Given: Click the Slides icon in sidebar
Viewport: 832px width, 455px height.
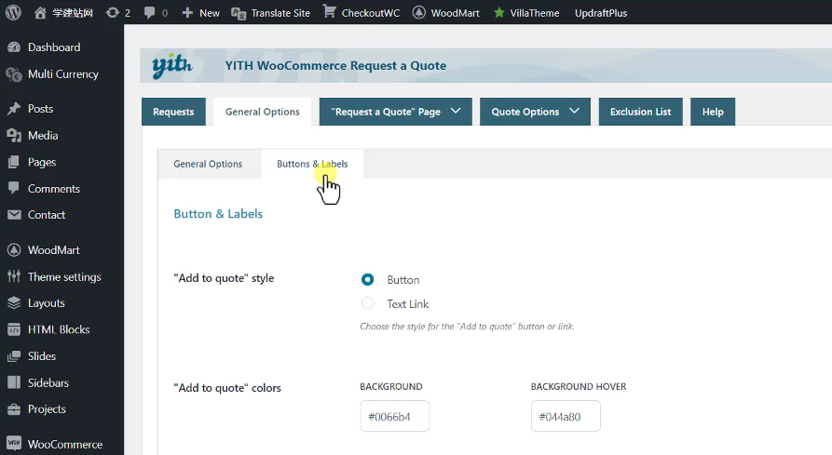Looking at the screenshot, I should pos(14,356).
